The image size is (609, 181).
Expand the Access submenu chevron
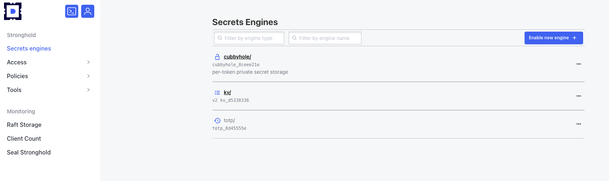88,62
